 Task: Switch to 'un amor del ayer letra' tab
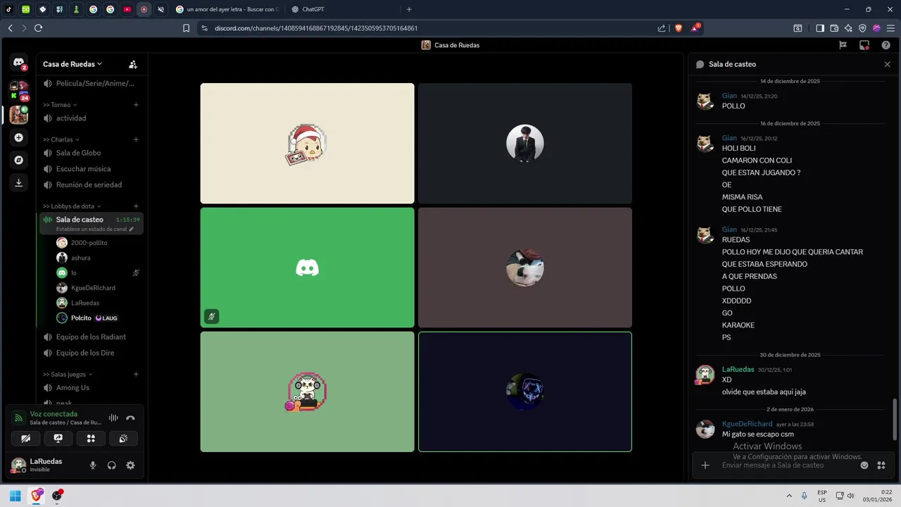[227, 9]
